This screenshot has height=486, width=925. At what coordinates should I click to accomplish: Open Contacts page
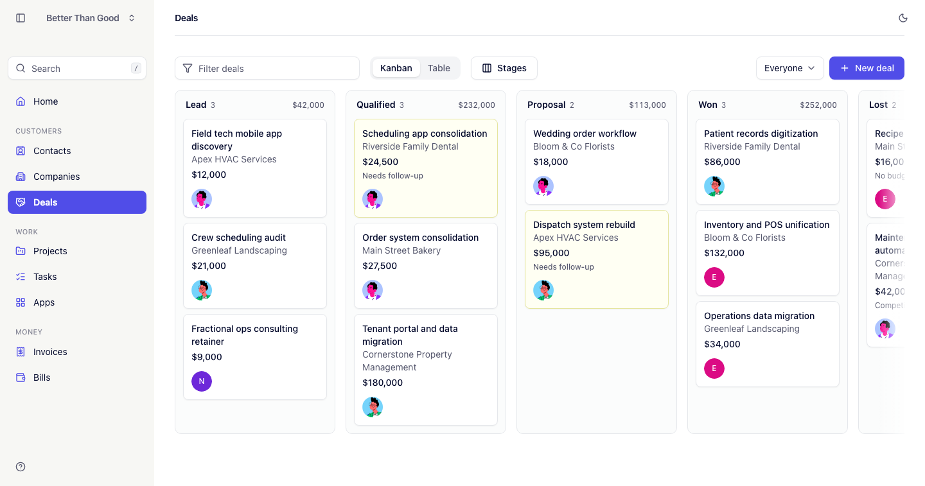(x=77, y=151)
